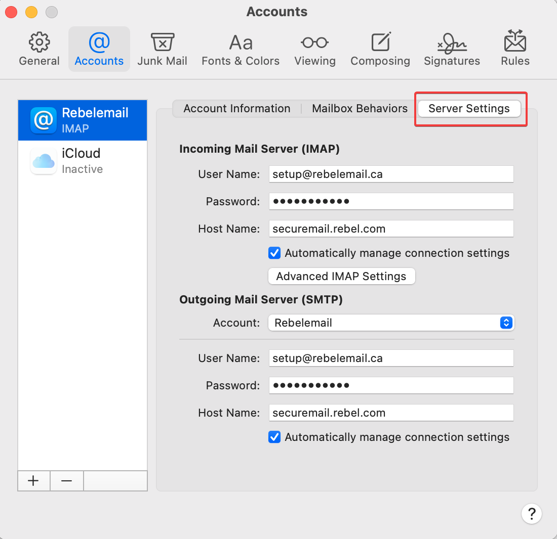The height and width of the screenshot is (539, 557).
Task: Click the outgoing SMTP Host Name field
Action: pyautogui.click(x=391, y=413)
